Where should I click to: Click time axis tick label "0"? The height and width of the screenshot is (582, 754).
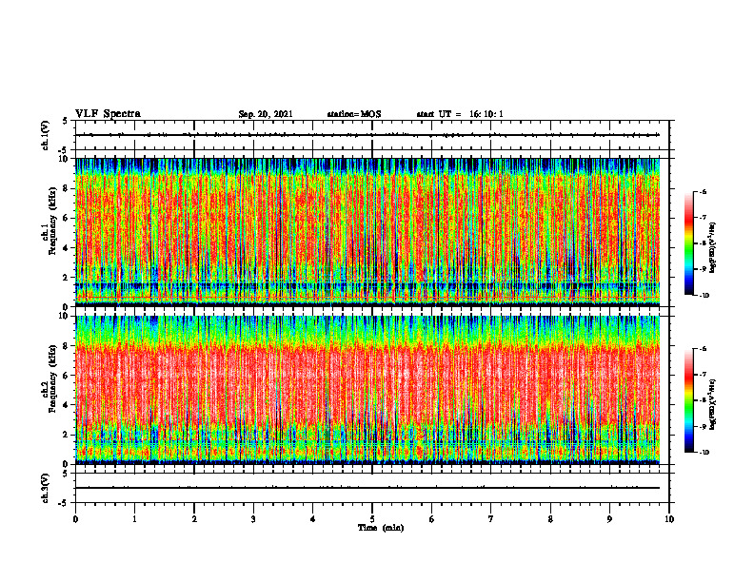[x=75, y=519]
